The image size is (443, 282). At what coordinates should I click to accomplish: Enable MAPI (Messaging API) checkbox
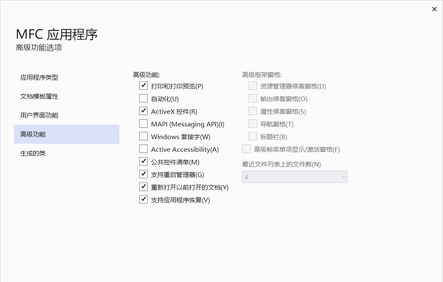tap(143, 124)
